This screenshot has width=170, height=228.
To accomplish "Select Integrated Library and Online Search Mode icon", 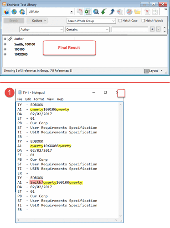I will coord(22,12).
